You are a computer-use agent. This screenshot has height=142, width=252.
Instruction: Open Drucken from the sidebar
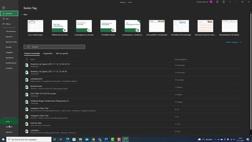[x=9, y=47]
